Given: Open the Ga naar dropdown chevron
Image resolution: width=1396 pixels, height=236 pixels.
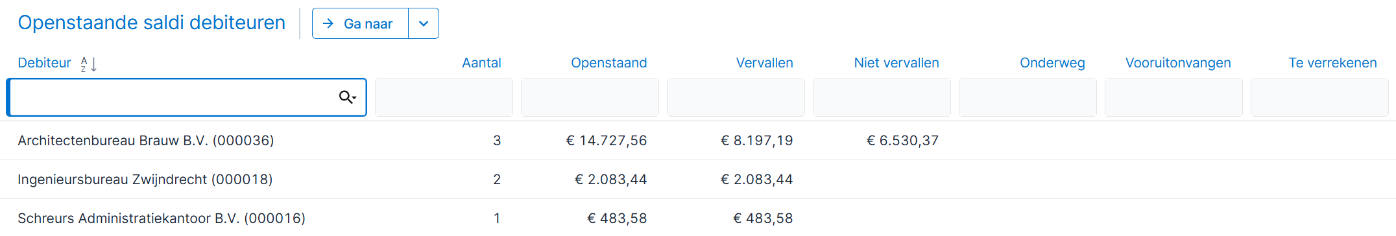Looking at the screenshot, I should point(424,23).
